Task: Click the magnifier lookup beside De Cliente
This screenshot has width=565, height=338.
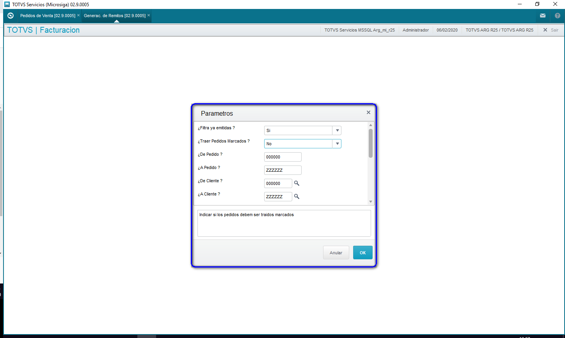Action: click(x=297, y=183)
